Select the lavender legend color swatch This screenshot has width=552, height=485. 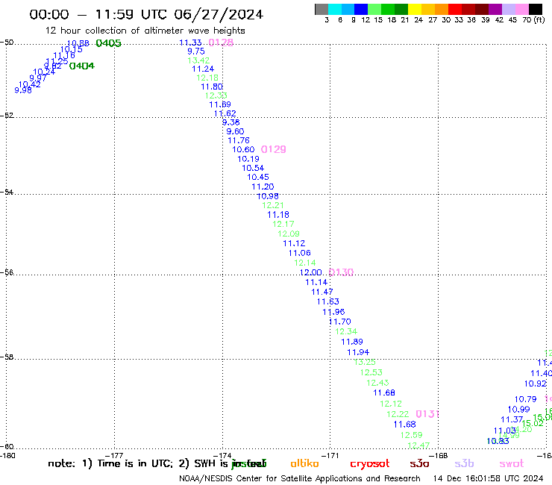pos(508,9)
